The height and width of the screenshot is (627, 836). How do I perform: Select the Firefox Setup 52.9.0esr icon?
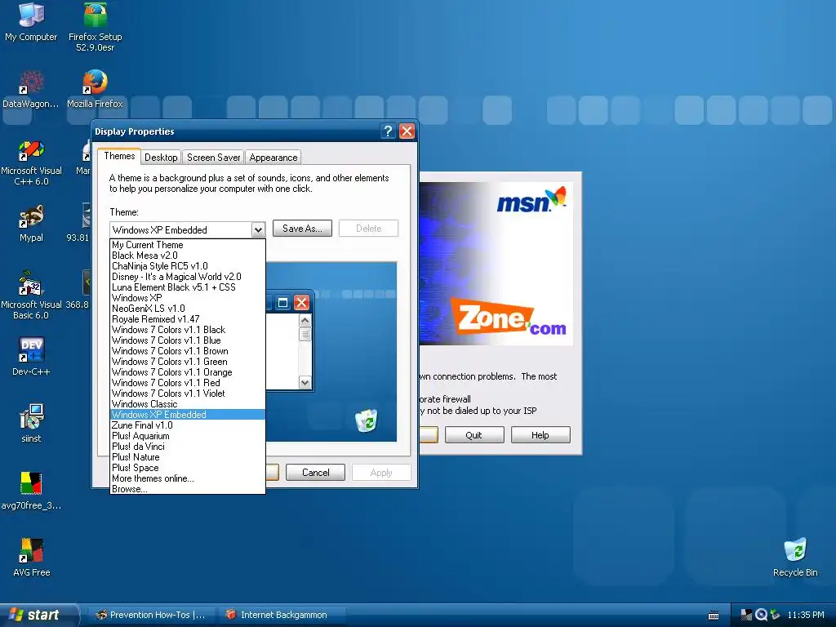[95, 27]
